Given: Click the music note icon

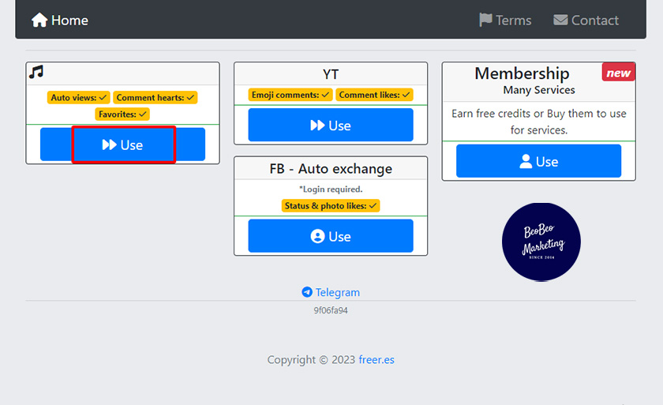Looking at the screenshot, I should point(36,73).
